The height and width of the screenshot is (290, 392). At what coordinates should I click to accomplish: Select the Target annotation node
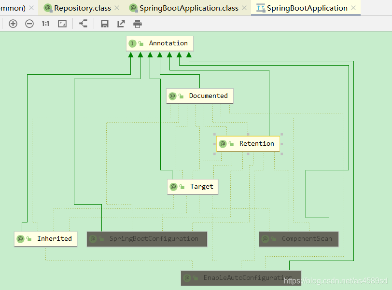tap(193, 187)
